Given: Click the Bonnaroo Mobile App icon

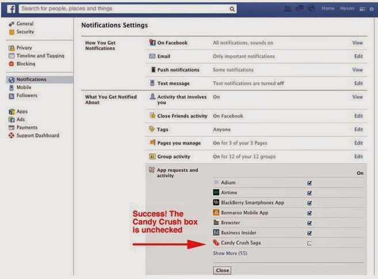Looking at the screenshot, I should 216,212.
